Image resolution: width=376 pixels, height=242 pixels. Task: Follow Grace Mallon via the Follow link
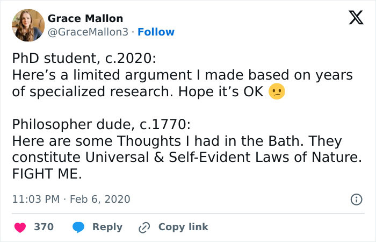[156, 32]
